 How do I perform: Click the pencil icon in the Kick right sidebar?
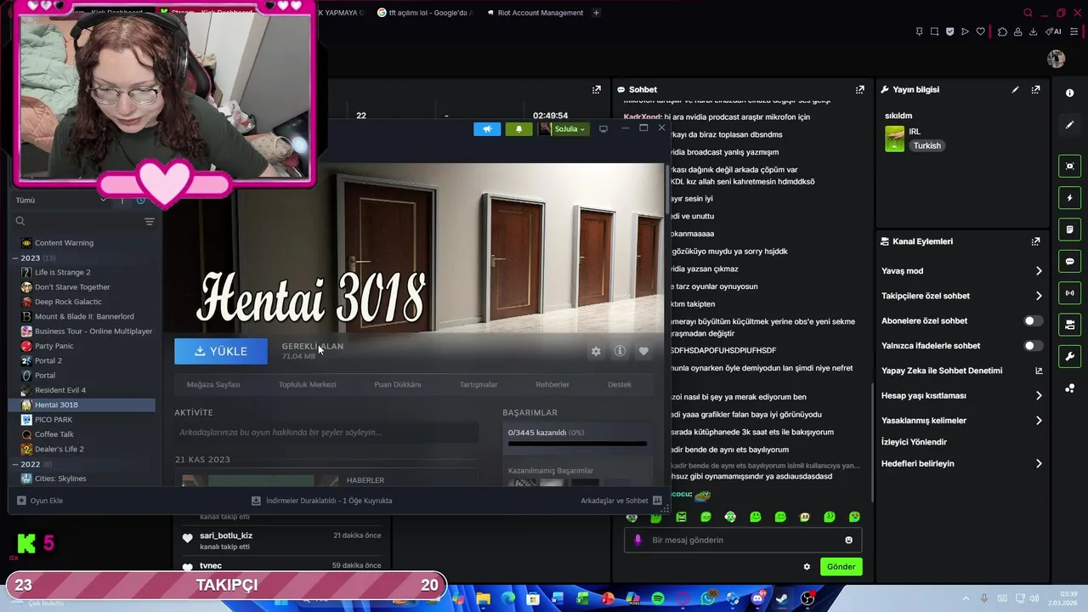click(x=1070, y=125)
